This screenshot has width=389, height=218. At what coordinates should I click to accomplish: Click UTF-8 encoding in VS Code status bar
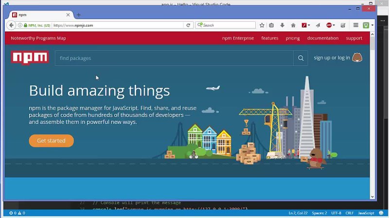(336, 213)
